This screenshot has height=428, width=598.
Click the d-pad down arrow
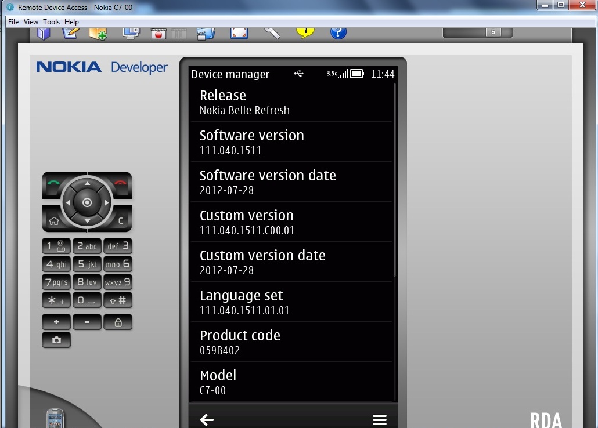87,221
